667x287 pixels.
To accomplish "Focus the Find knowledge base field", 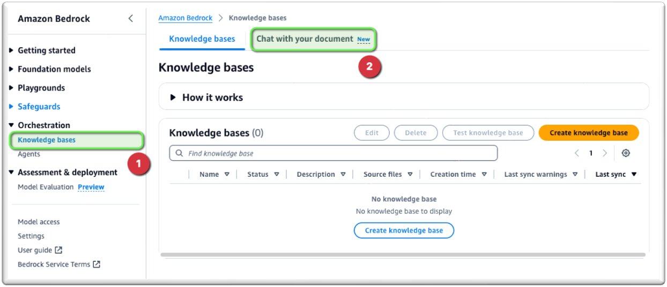I will (333, 153).
